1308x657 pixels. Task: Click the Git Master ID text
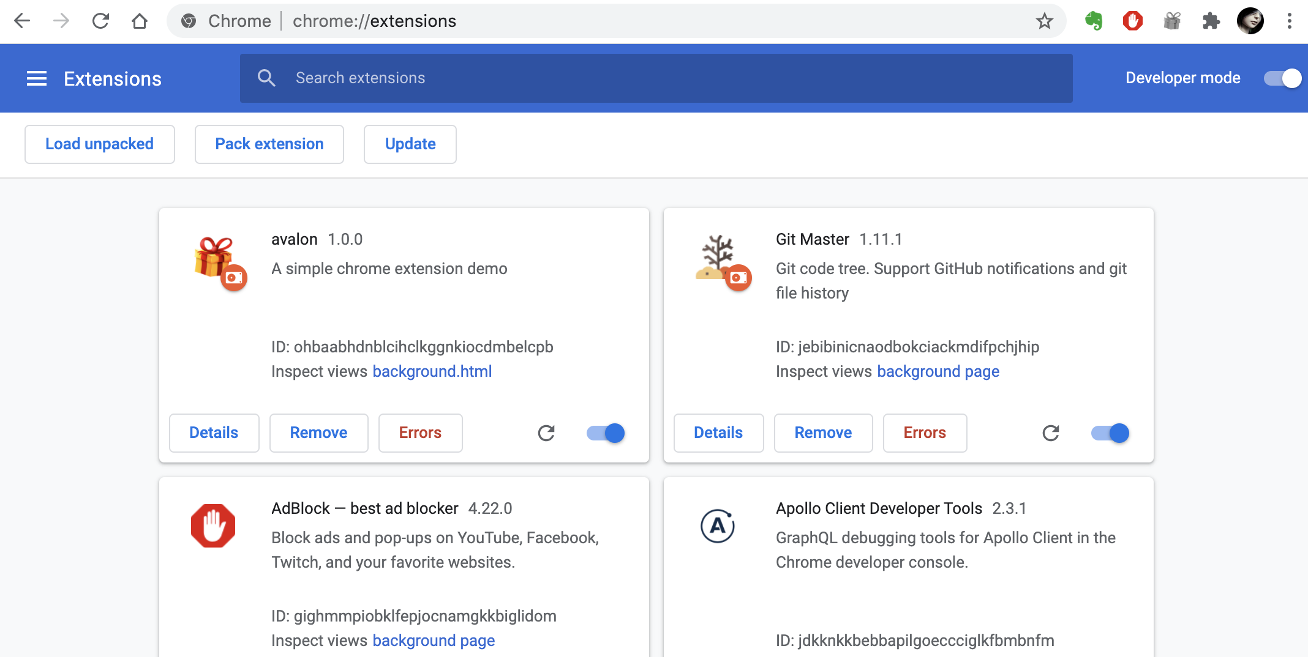(x=908, y=347)
